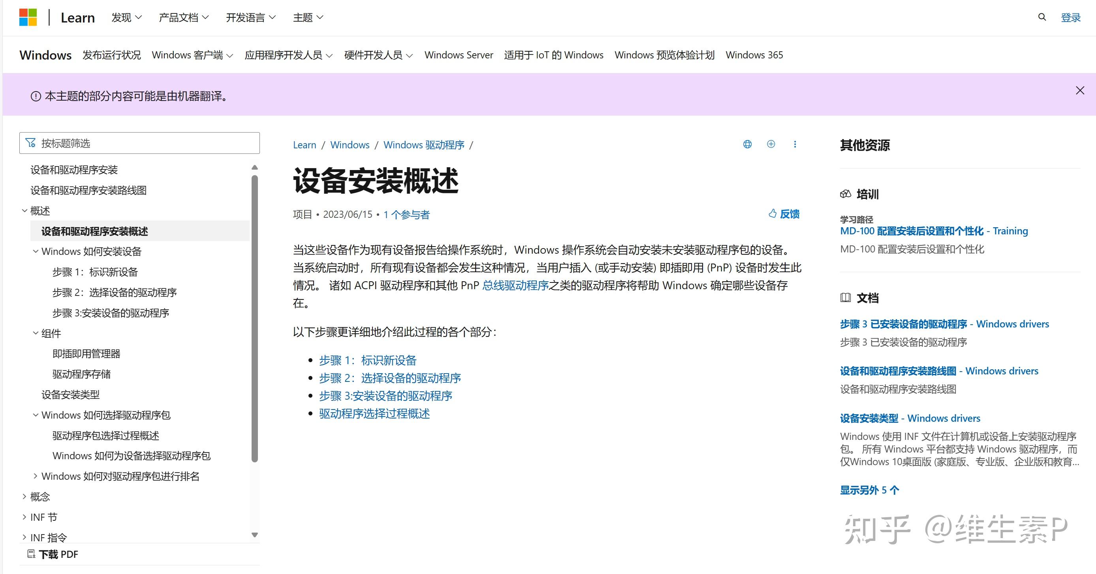Click the sidebar scroll down arrow
Image resolution: width=1096 pixels, height=574 pixels.
[255, 535]
